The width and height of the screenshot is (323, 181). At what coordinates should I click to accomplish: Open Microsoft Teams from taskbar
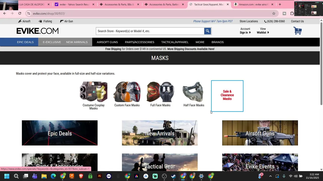(x=35, y=176)
